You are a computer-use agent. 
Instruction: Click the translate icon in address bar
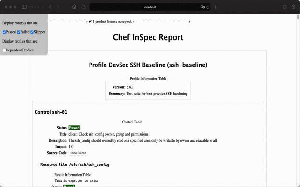click(202, 7)
